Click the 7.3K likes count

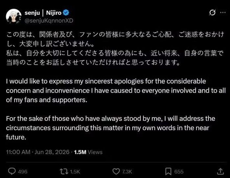point(127,171)
